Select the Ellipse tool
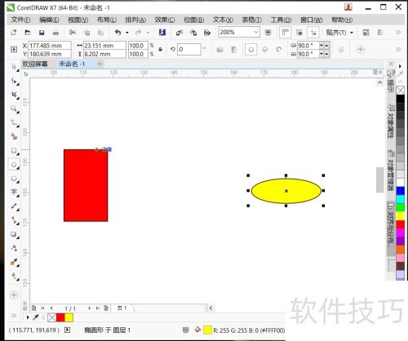The width and height of the screenshot is (408, 341). [14, 165]
